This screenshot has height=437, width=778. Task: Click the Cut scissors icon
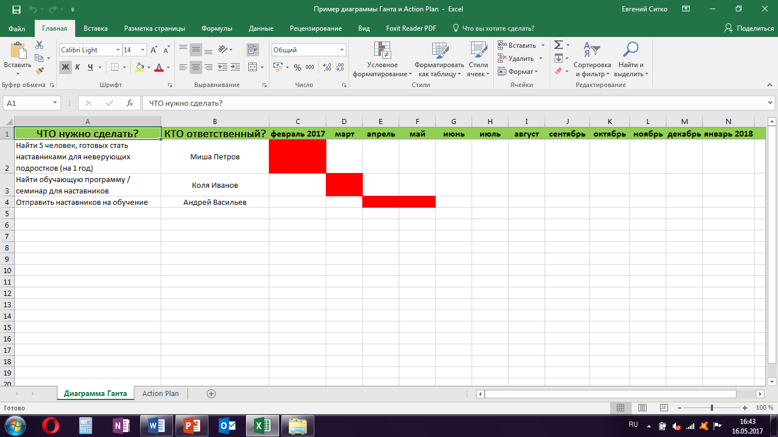point(39,45)
